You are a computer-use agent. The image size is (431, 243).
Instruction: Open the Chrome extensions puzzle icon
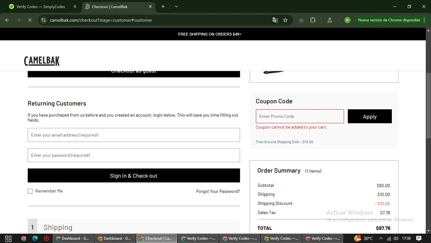pos(313,20)
